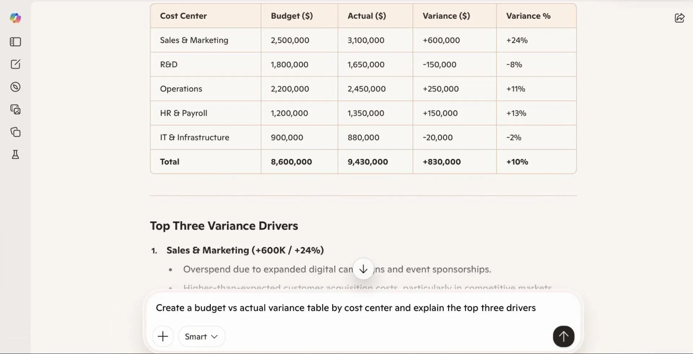Select the Operations row label
The height and width of the screenshot is (354, 693).
pyautogui.click(x=181, y=89)
